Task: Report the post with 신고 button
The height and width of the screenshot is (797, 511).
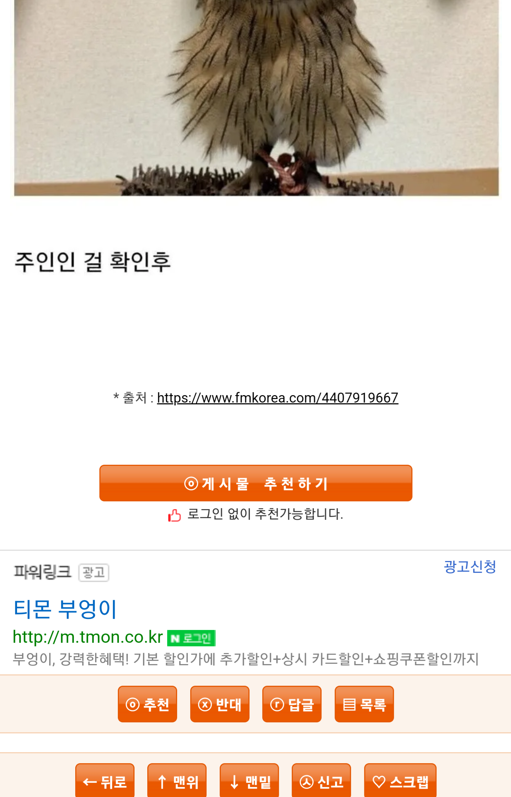Action: point(321,780)
